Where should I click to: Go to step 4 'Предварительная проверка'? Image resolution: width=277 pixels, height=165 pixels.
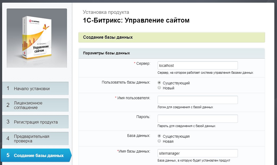click(35, 138)
